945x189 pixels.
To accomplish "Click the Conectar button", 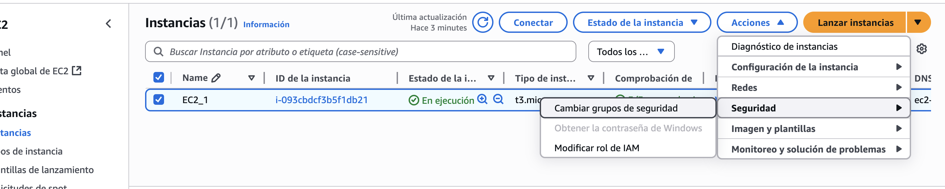I will pyautogui.click(x=533, y=23).
